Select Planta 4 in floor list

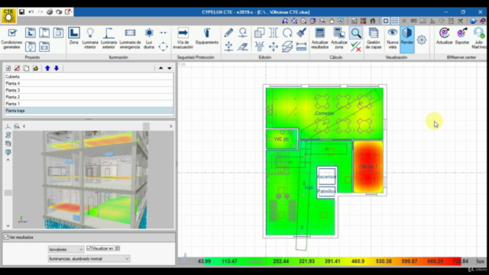tap(89, 83)
